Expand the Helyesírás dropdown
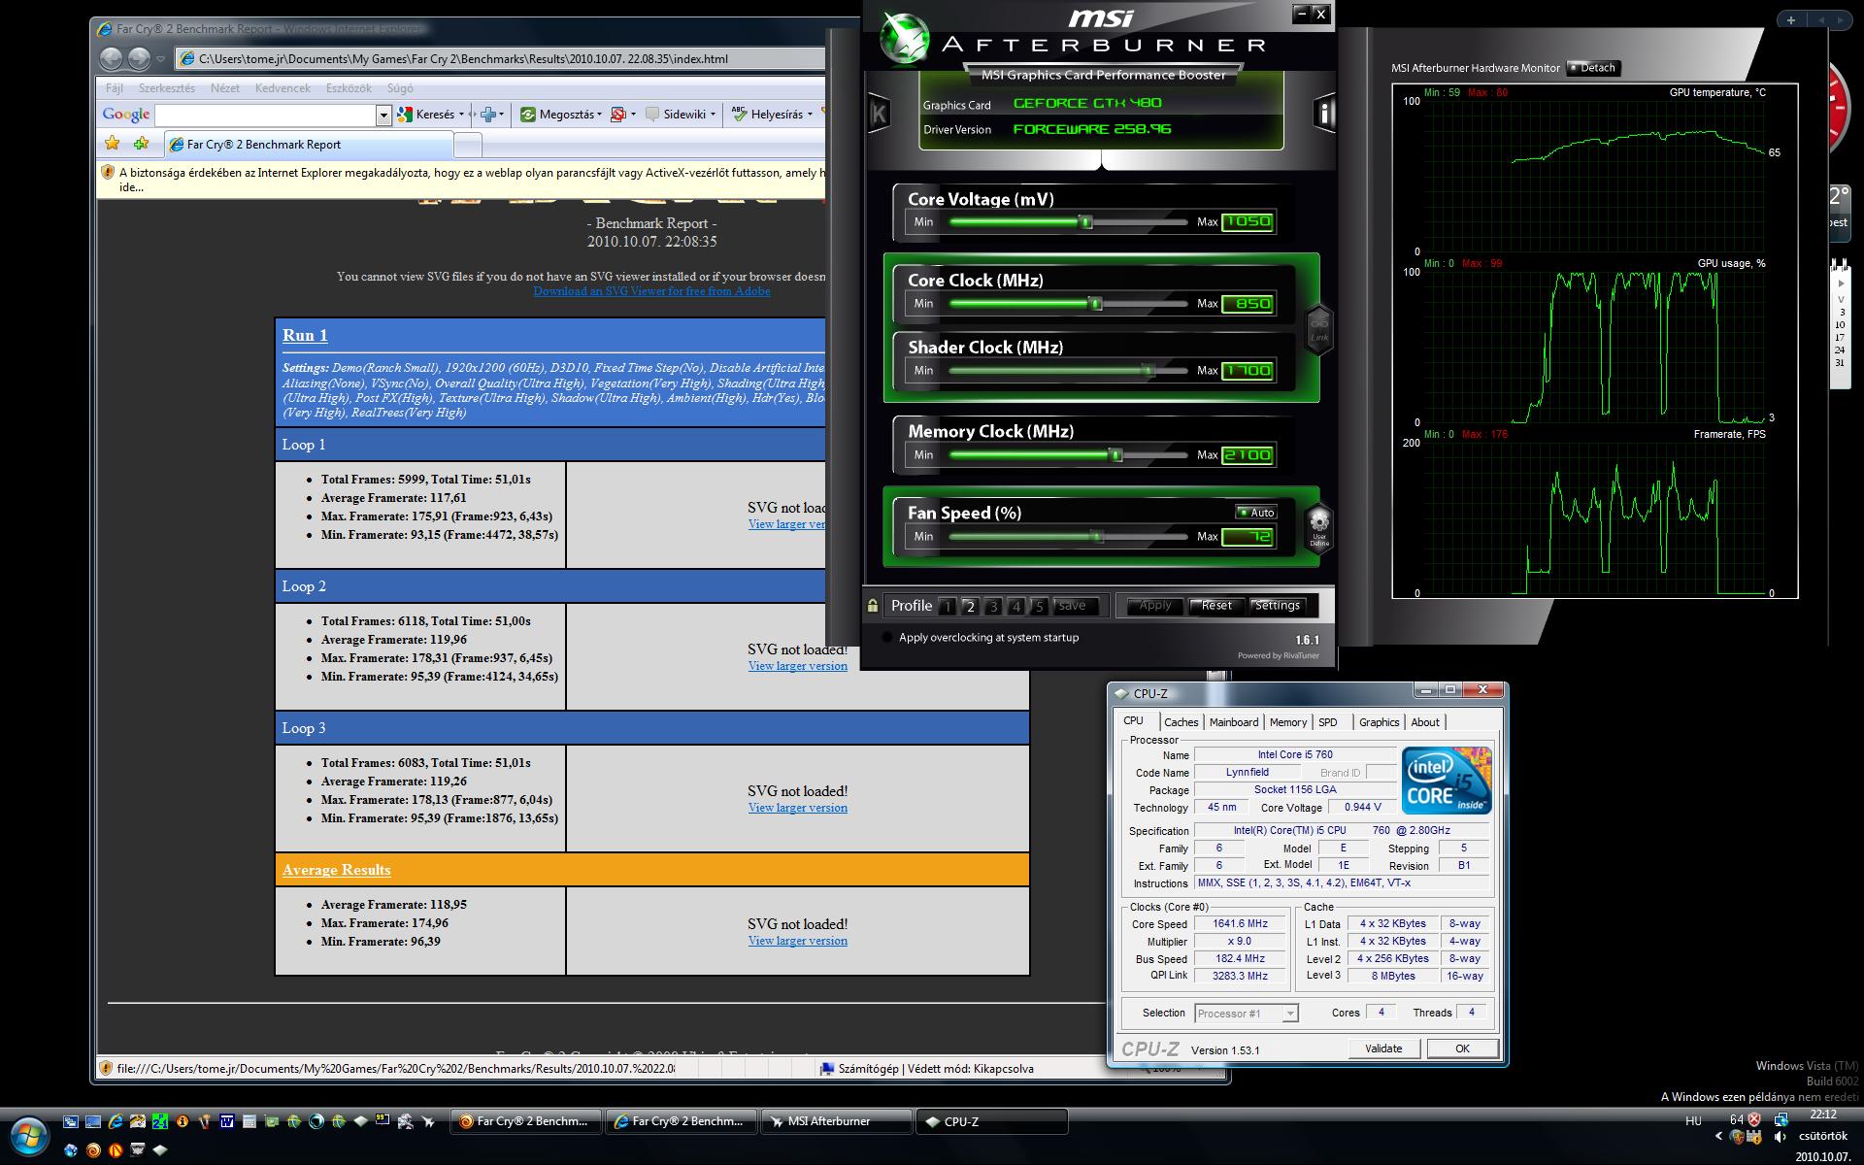 pyautogui.click(x=812, y=115)
